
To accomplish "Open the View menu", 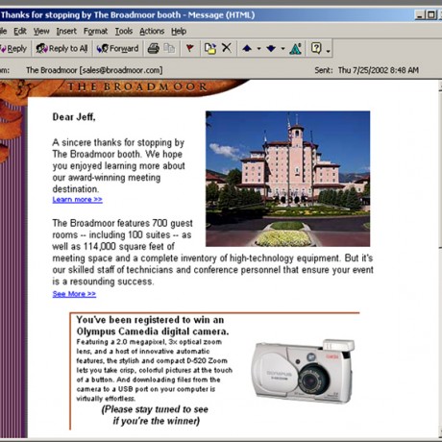I will 41,31.
